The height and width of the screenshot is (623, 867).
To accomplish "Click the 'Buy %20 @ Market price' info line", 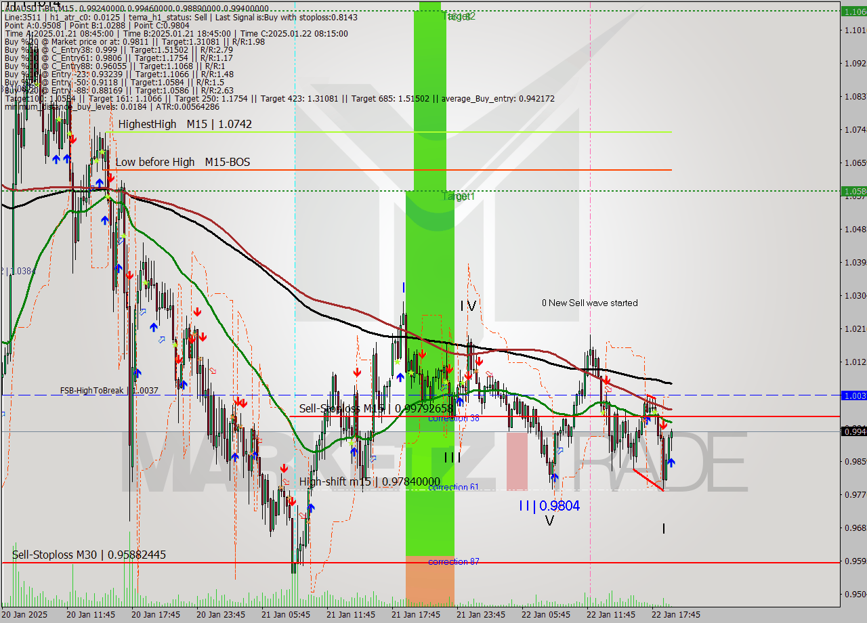I will (x=134, y=41).
